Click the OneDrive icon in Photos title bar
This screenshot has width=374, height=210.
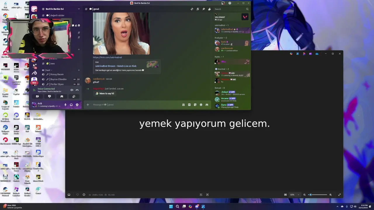pos(317,54)
